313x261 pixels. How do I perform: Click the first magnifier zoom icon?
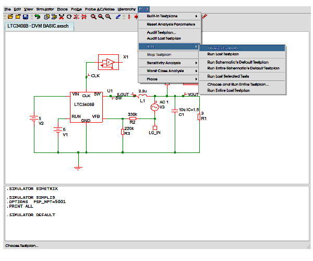coord(93,17)
